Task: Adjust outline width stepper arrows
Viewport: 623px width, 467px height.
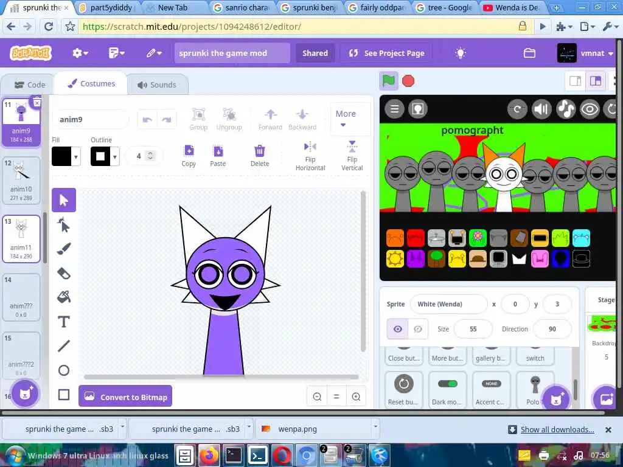Action: pyautogui.click(x=150, y=156)
